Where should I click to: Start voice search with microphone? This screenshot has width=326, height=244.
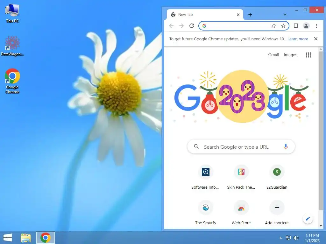pos(286,147)
